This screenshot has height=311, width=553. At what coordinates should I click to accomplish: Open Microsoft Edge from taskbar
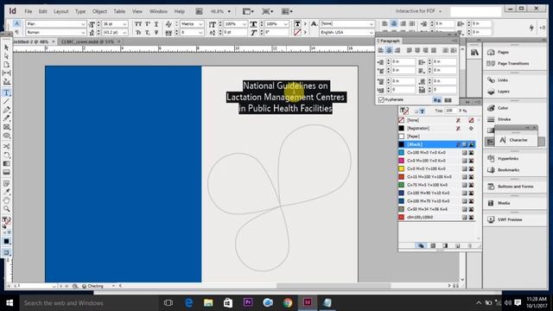tap(188, 303)
